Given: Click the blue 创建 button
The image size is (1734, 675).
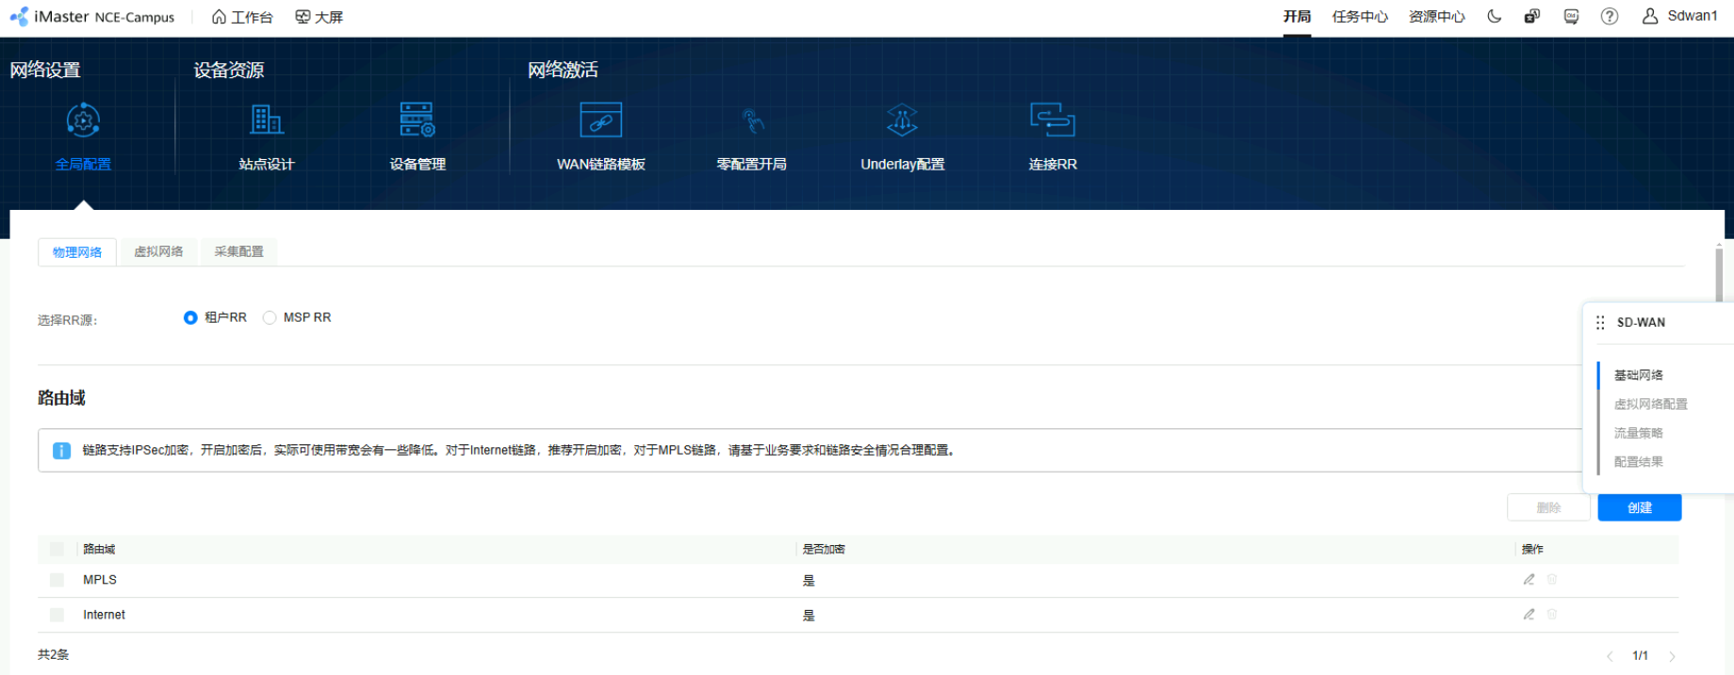Looking at the screenshot, I should [x=1639, y=507].
